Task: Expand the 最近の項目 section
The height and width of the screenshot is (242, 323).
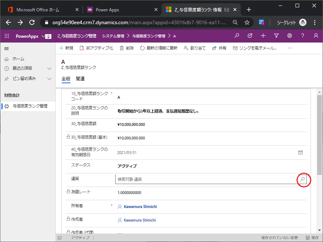Action: [x=49, y=69]
